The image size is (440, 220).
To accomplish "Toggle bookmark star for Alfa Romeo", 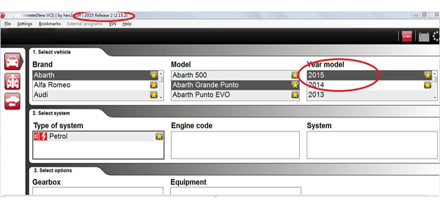I will point(154,85).
